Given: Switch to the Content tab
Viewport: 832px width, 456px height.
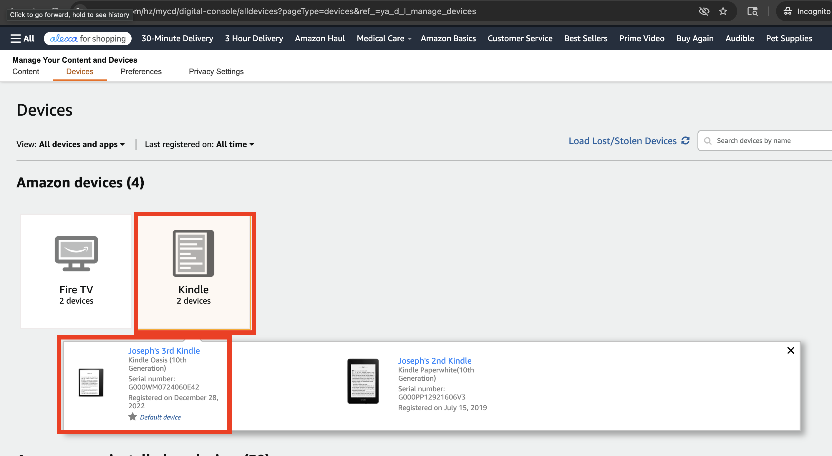Looking at the screenshot, I should click(26, 71).
